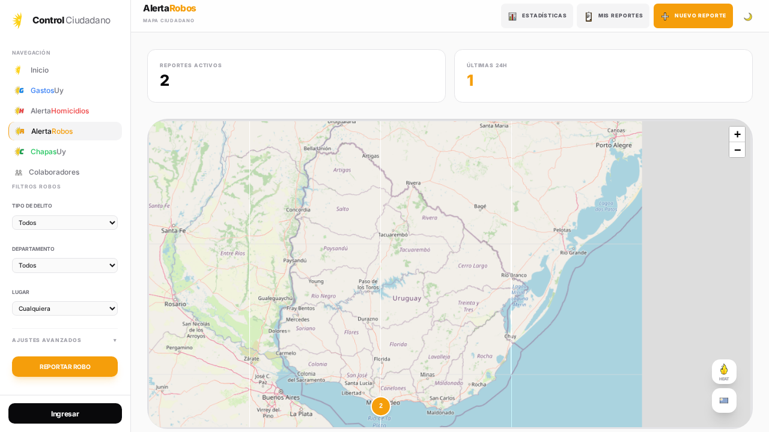The image size is (769, 432).
Task: Open Mis Reportes
Action: (613, 16)
